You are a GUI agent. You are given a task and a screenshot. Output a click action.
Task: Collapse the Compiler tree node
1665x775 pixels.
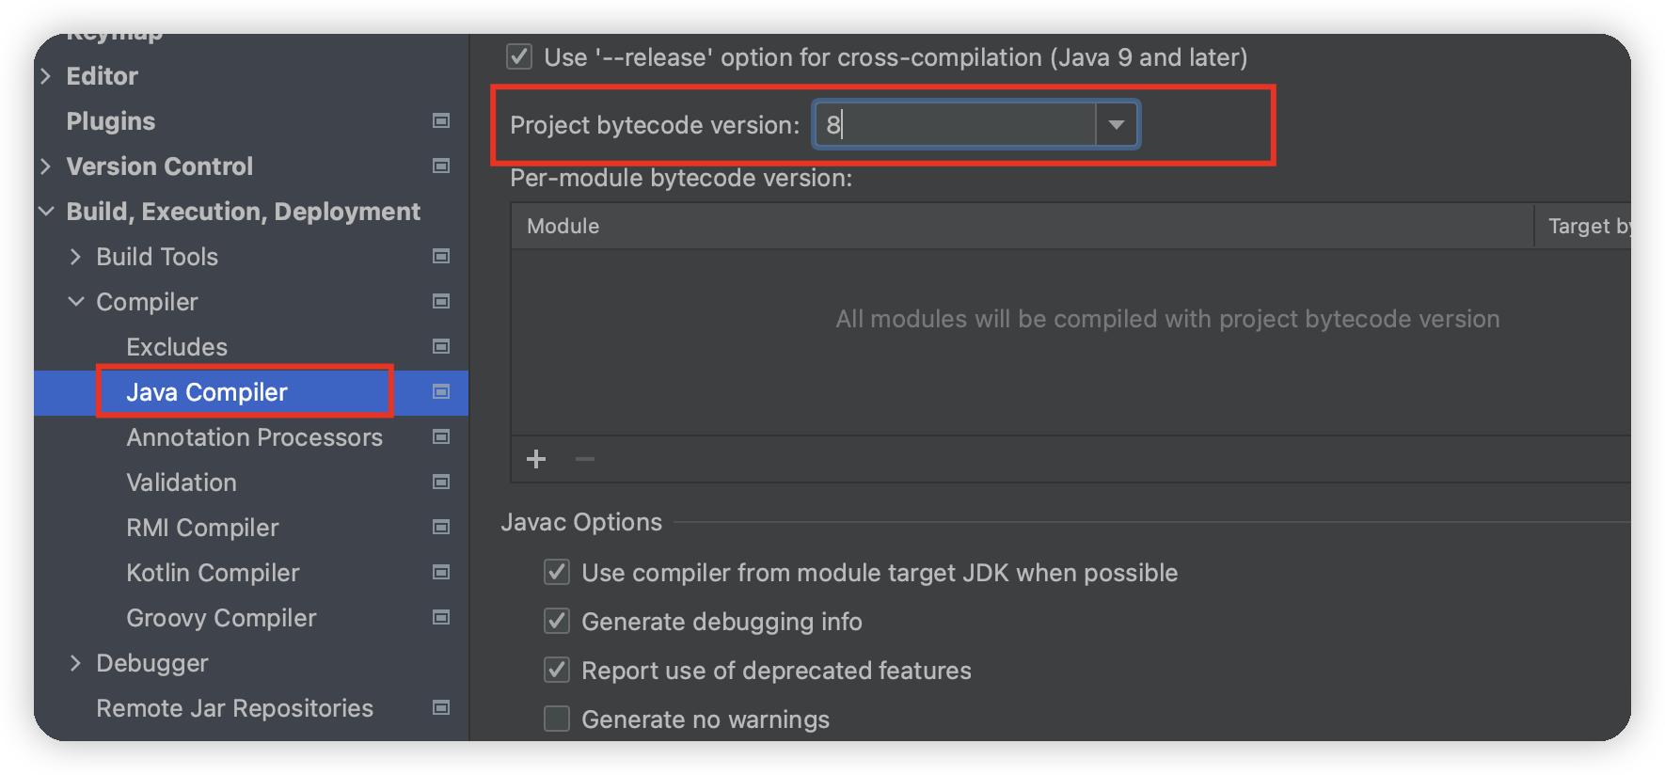[x=76, y=302]
